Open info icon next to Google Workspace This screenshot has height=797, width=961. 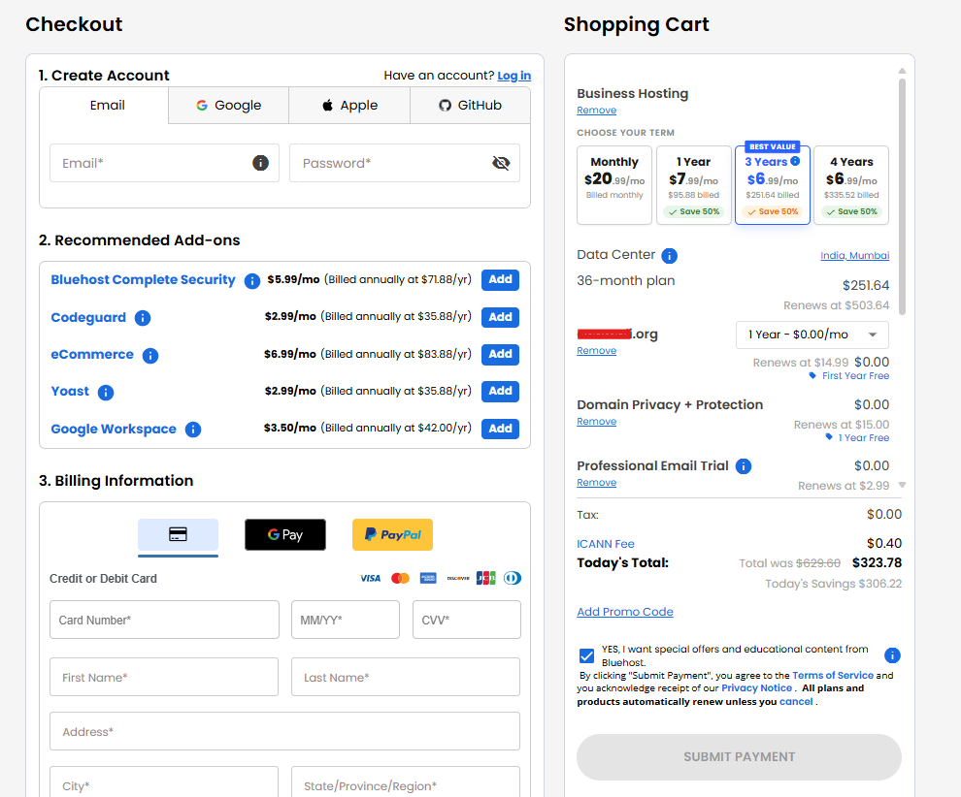click(x=193, y=430)
